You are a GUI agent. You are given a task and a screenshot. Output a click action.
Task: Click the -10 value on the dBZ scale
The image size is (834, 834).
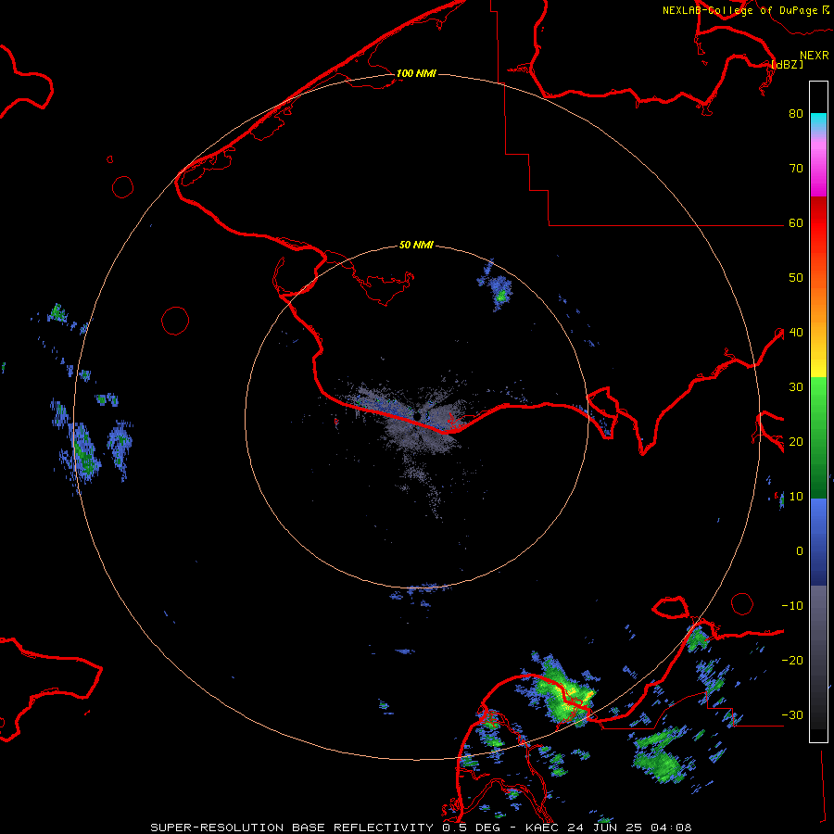792,606
